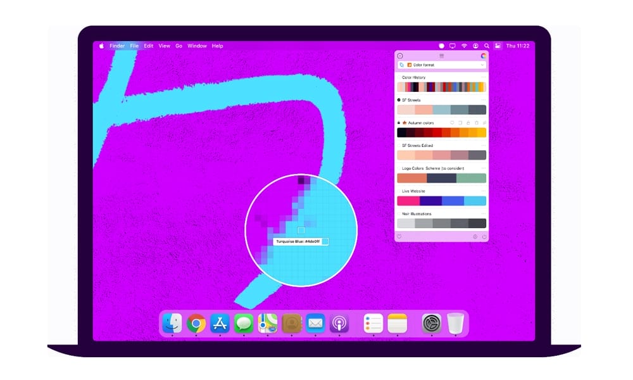Pick the sky blue swatch in Live Website

point(475,201)
